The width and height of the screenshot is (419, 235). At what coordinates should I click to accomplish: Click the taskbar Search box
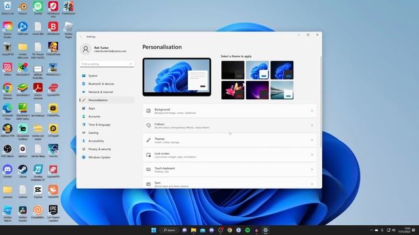170,230
